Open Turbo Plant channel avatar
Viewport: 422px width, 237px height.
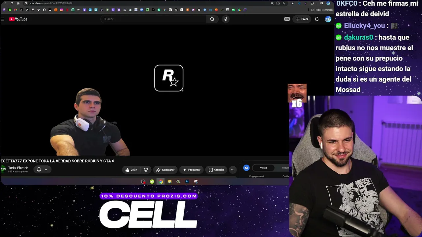(3, 169)
